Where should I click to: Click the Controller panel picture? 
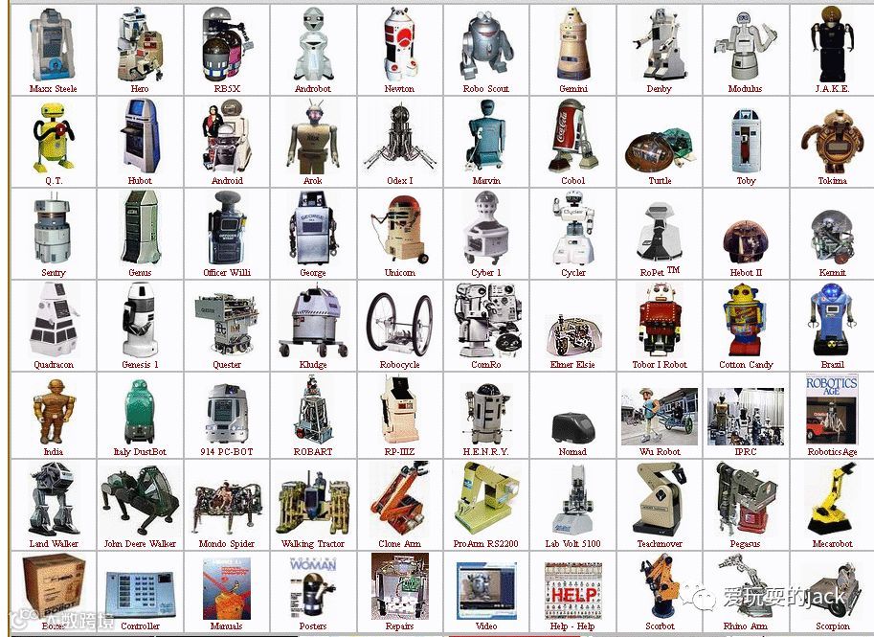click(140, 594)
